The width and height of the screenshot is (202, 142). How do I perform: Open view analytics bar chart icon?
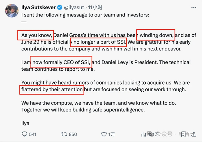144,134
